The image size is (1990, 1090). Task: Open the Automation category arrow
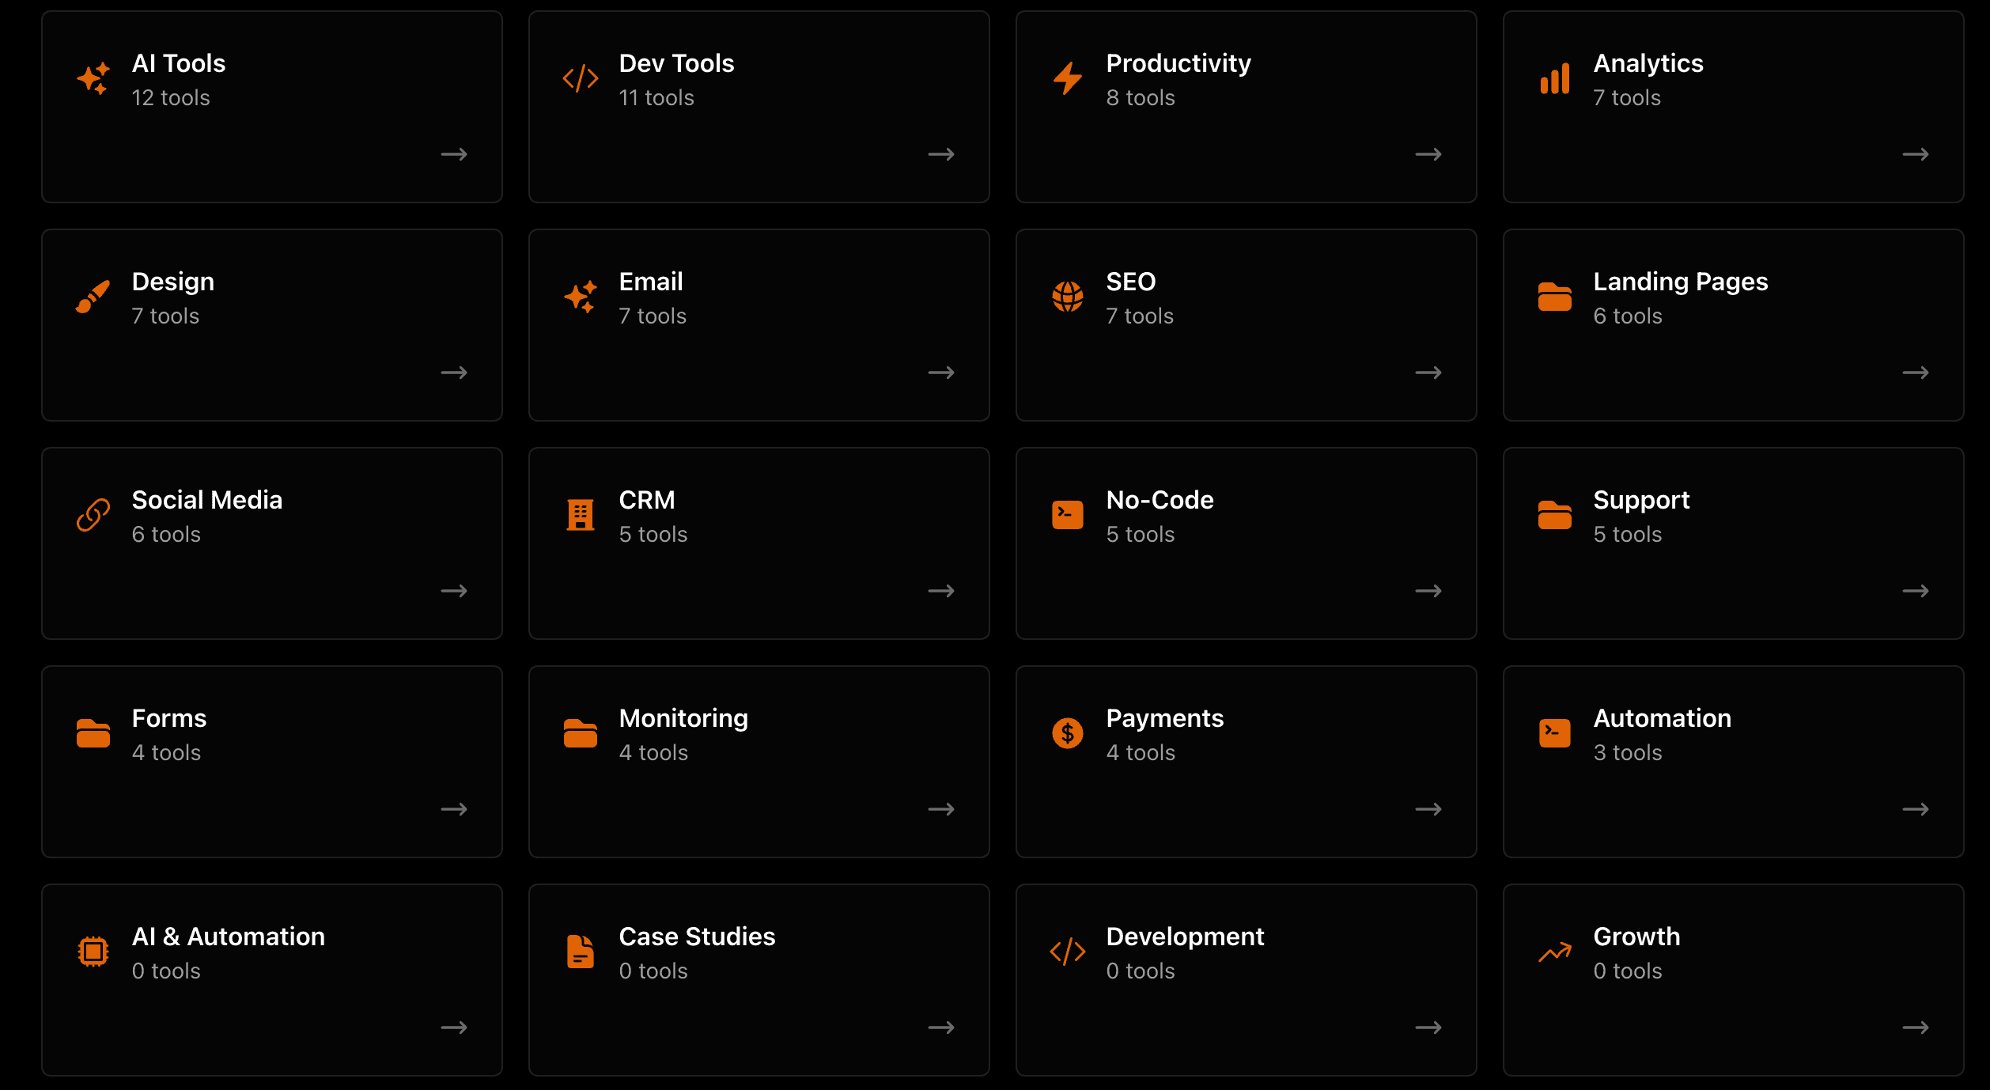1916,808
